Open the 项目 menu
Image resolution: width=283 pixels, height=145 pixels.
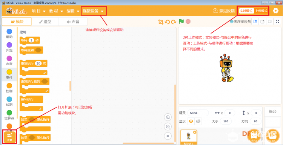[38, 11]
